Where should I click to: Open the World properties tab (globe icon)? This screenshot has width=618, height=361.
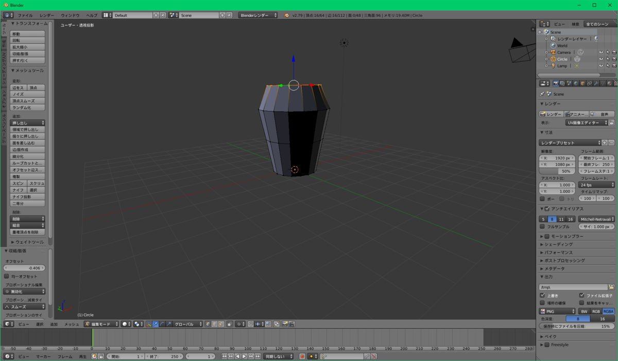click(576, 83)
